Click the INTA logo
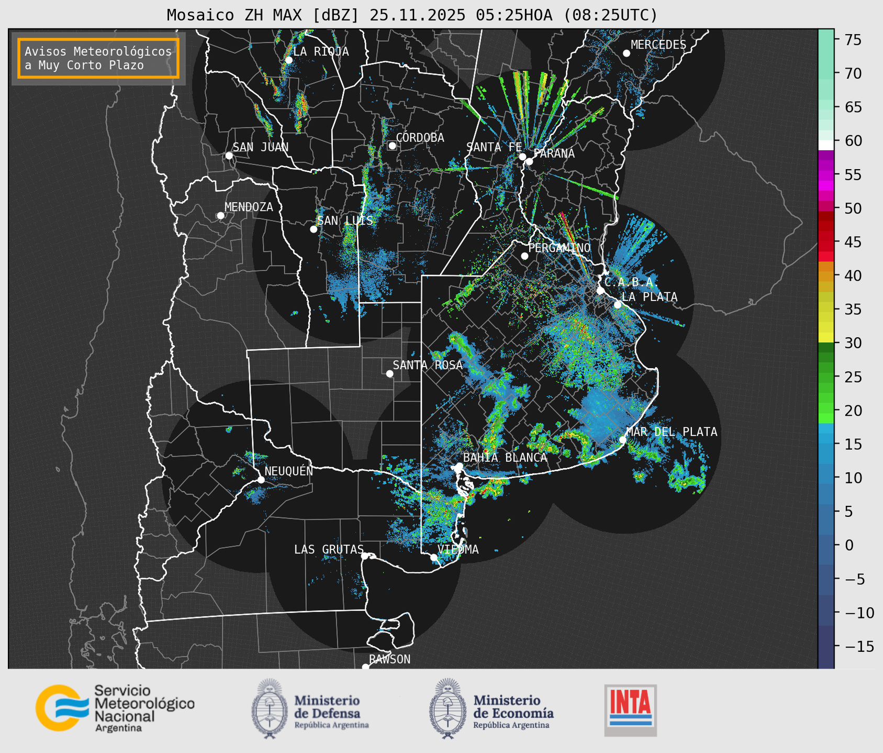The width and height of the screenshot is (883, 753). (631, 710)
